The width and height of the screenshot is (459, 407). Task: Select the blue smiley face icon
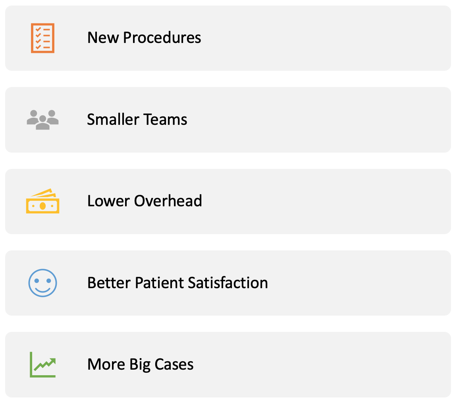[43, 283]
